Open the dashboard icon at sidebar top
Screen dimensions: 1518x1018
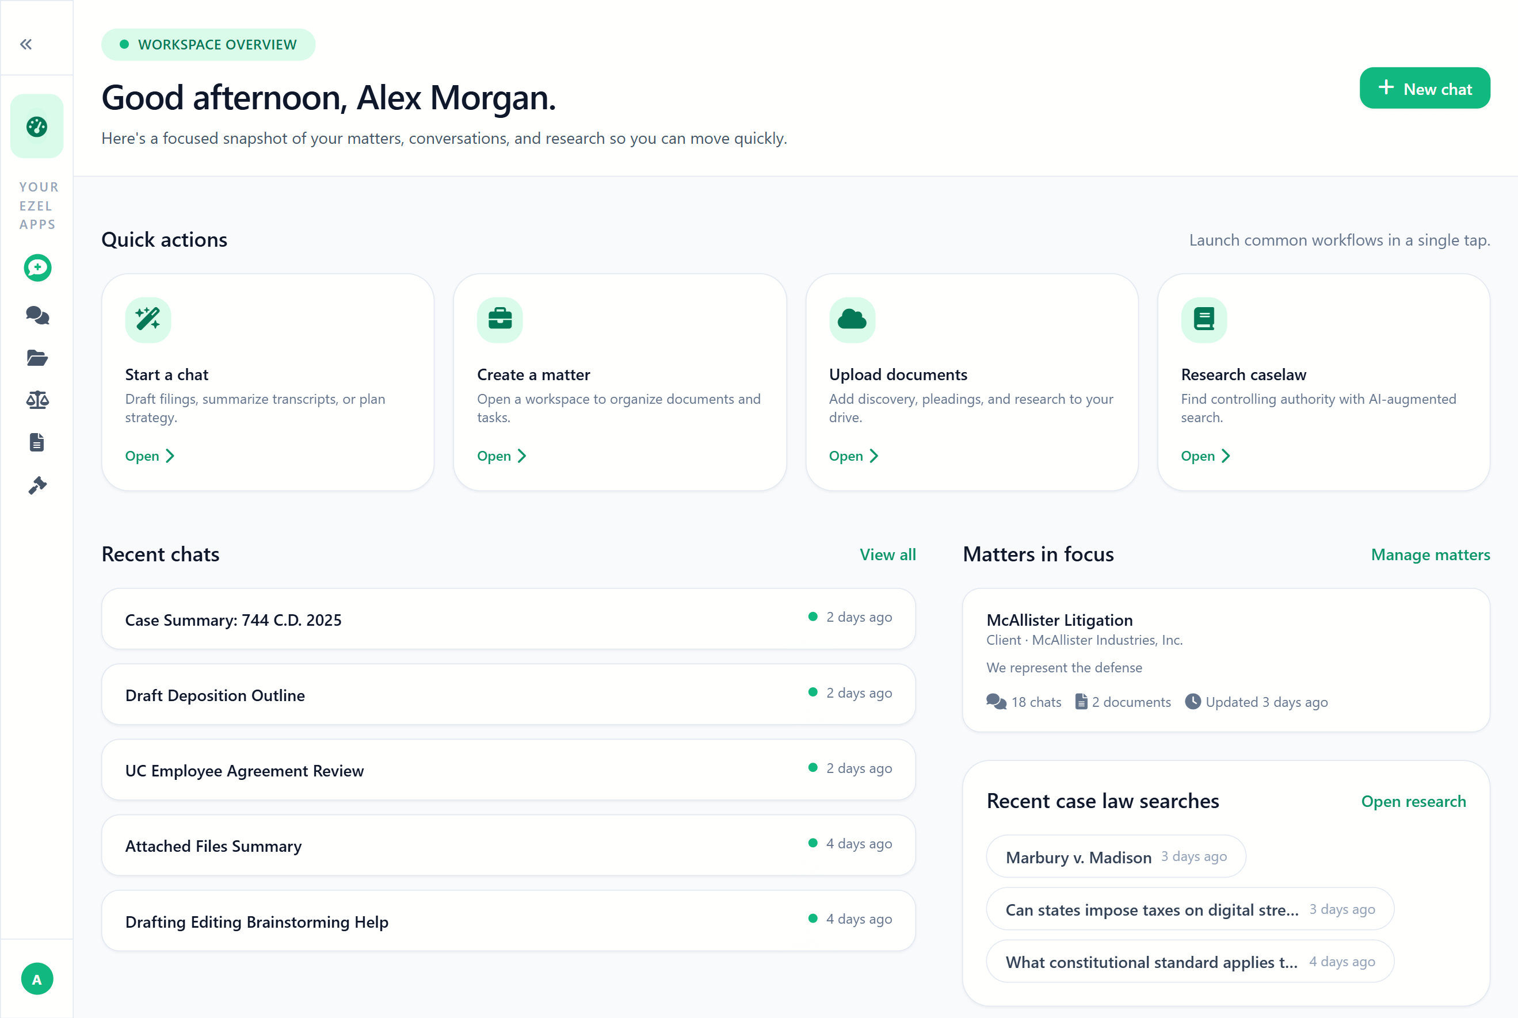tap(37, 126)
